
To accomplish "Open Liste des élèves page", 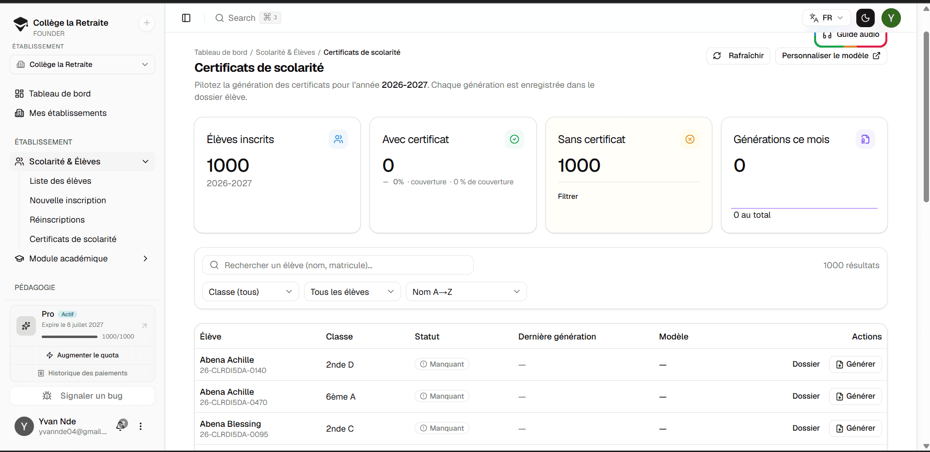I will [x=61, y=181].
